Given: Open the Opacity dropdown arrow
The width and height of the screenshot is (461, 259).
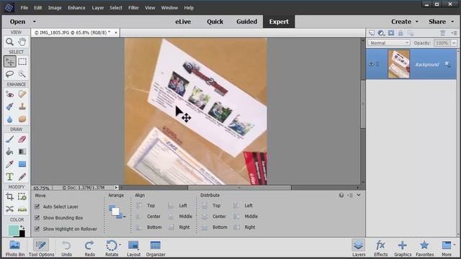Looking at the screenshot, I should tap(454, 43).
